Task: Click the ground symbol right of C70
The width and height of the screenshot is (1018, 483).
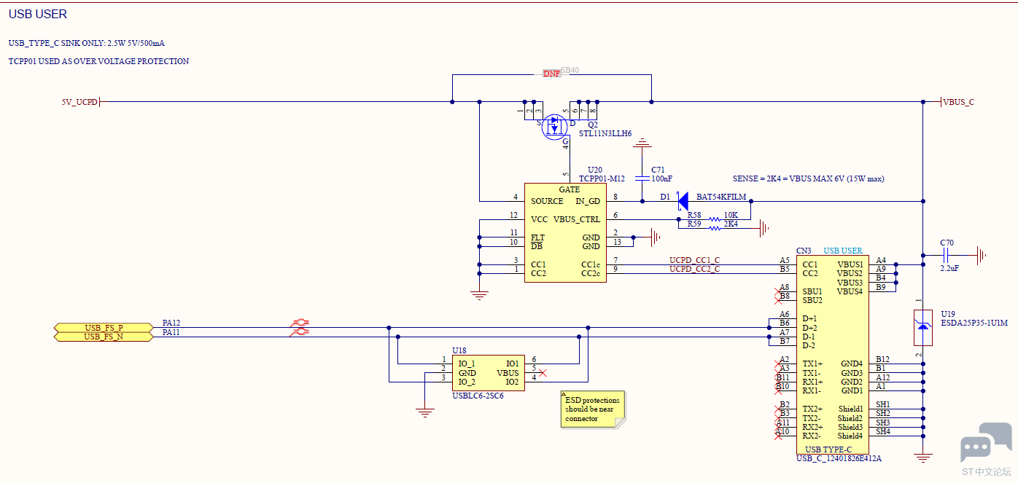Action: point(982,255)
